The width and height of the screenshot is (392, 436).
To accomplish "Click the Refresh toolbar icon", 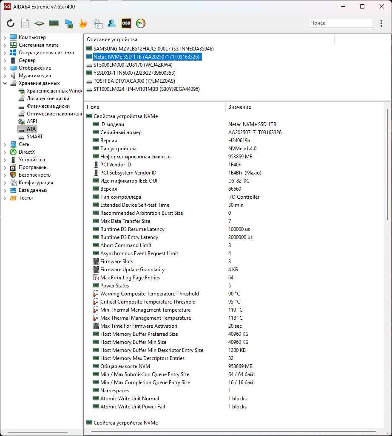I will tap(11, 23).
